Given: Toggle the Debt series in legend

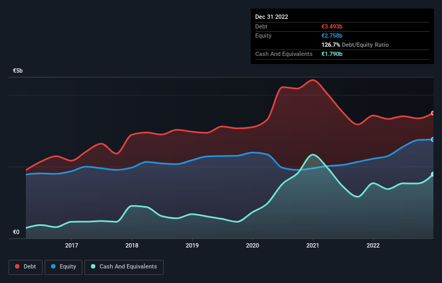Looking at the screenshot, I should 25,267.
